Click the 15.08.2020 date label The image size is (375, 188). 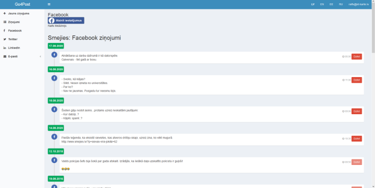pyautogui.click(x=56, y=101)
